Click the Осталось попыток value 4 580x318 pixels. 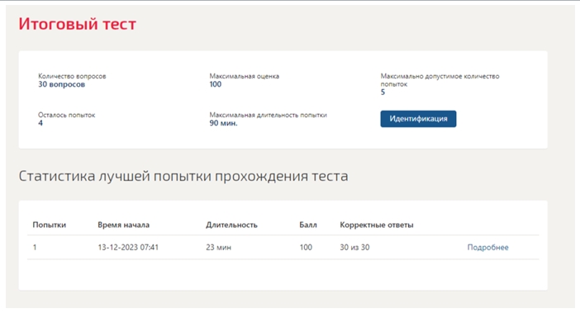tap(40, 123)
